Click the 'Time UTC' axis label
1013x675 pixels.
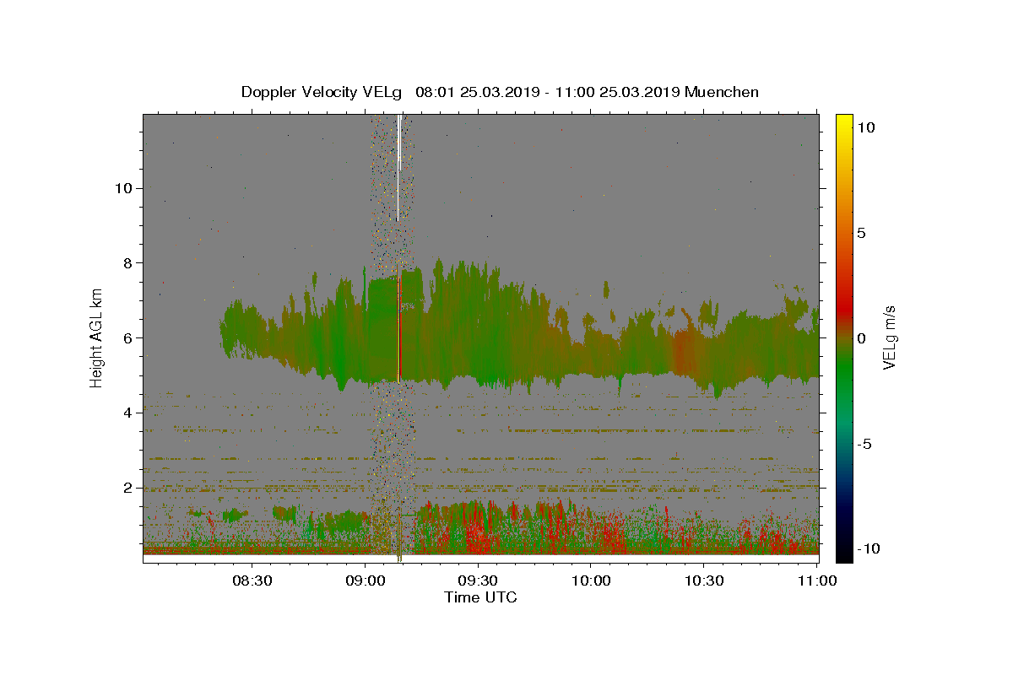click(480, 597)
